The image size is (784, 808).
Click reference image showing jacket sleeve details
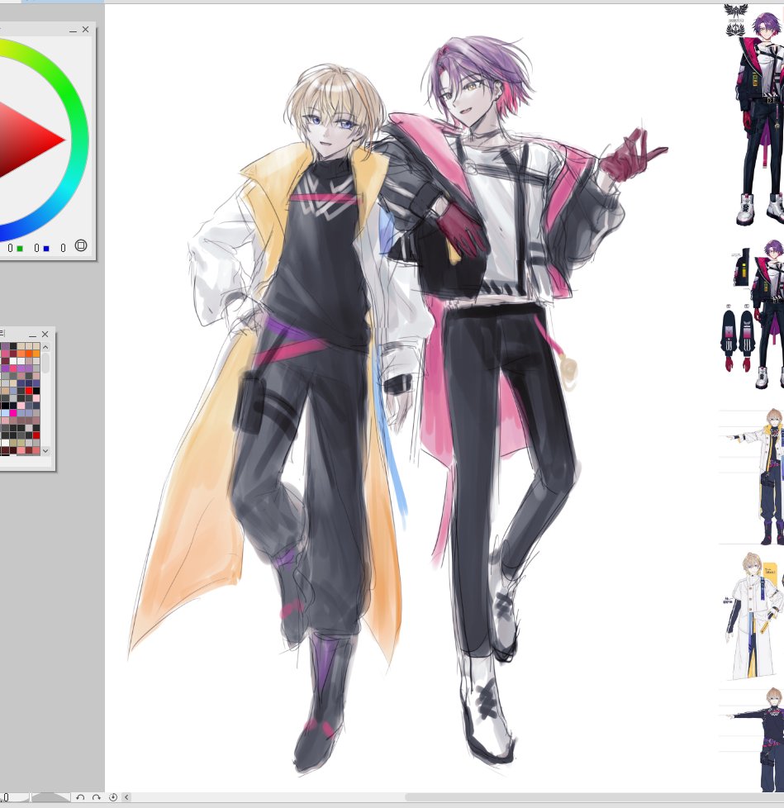pyautogui.click(x=752, y=313)
